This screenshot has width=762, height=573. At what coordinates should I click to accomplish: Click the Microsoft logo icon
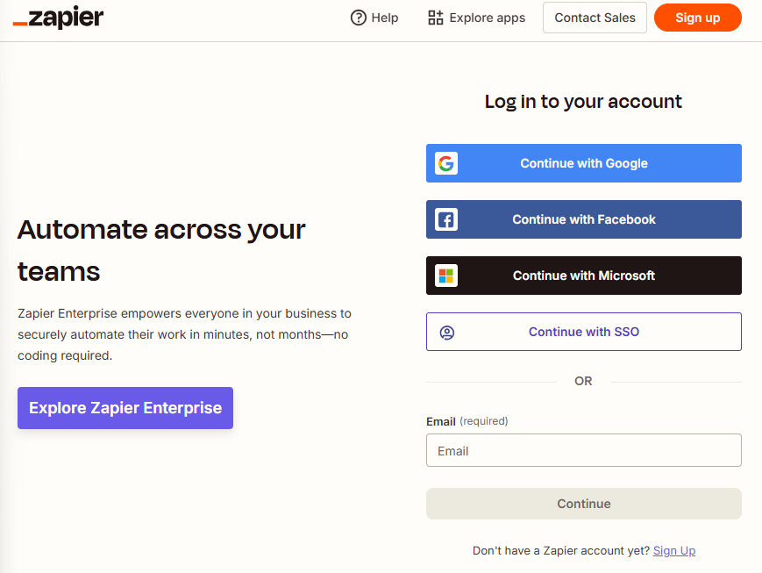446,276
